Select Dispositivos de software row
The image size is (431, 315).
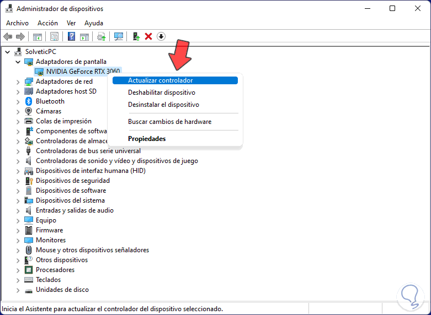pos(71,191)
